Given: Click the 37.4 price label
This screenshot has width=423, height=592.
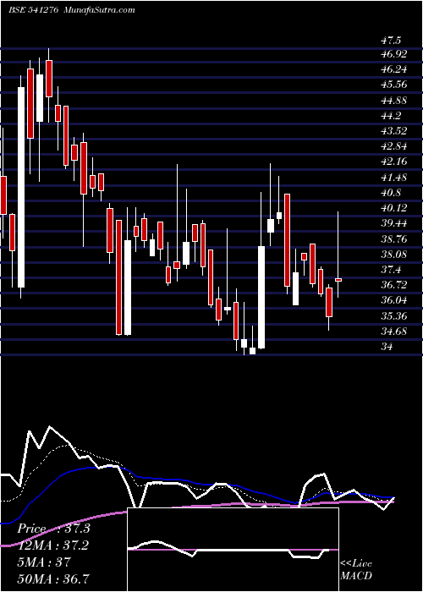Looking at the screenshot, I should 391,270.
